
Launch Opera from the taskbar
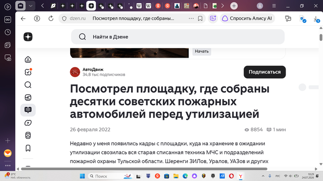tap(231, 176)
